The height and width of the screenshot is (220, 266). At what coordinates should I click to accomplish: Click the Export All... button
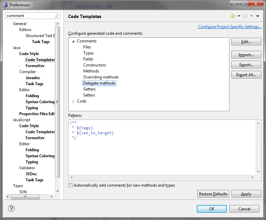(x=246, y=75)
